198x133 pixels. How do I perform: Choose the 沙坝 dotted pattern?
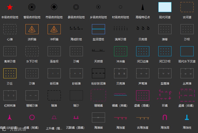187,29
